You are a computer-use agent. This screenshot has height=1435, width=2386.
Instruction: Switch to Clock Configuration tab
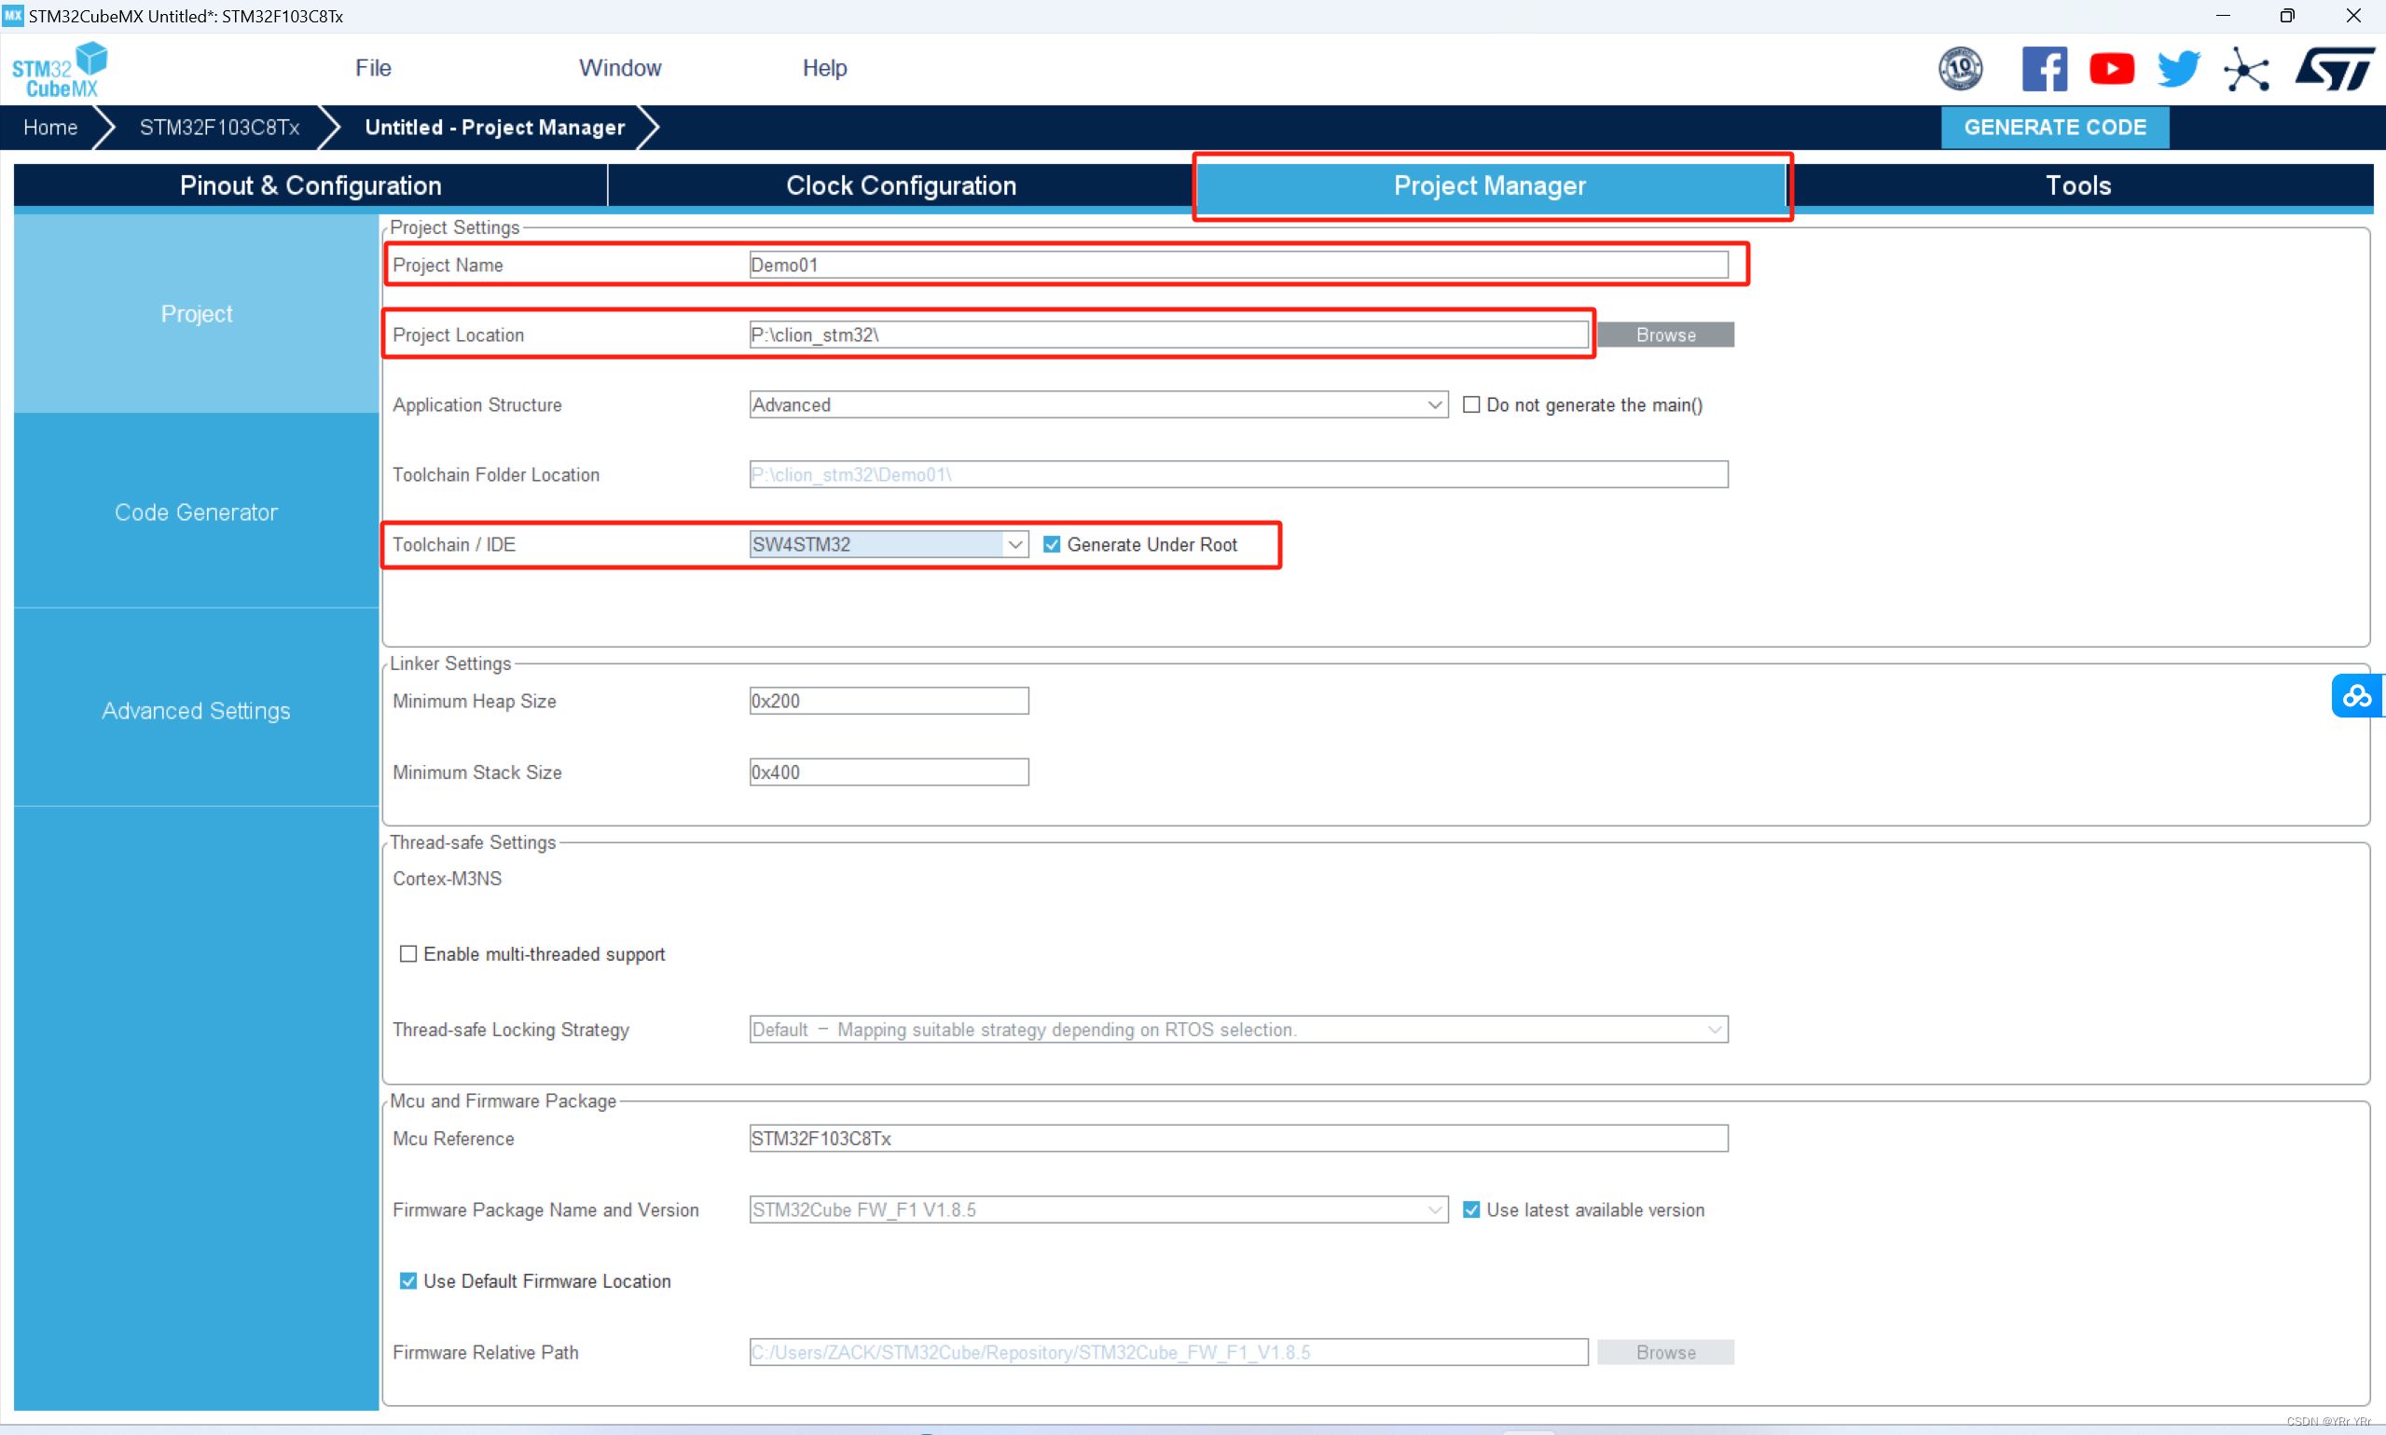coord(898,185)
